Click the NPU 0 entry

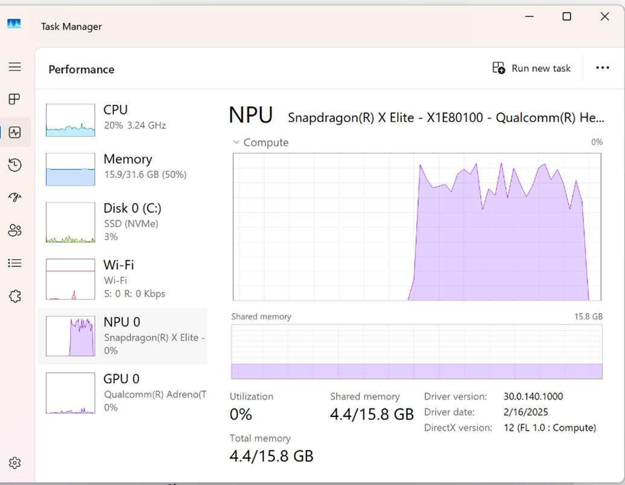tap(124, 336)
